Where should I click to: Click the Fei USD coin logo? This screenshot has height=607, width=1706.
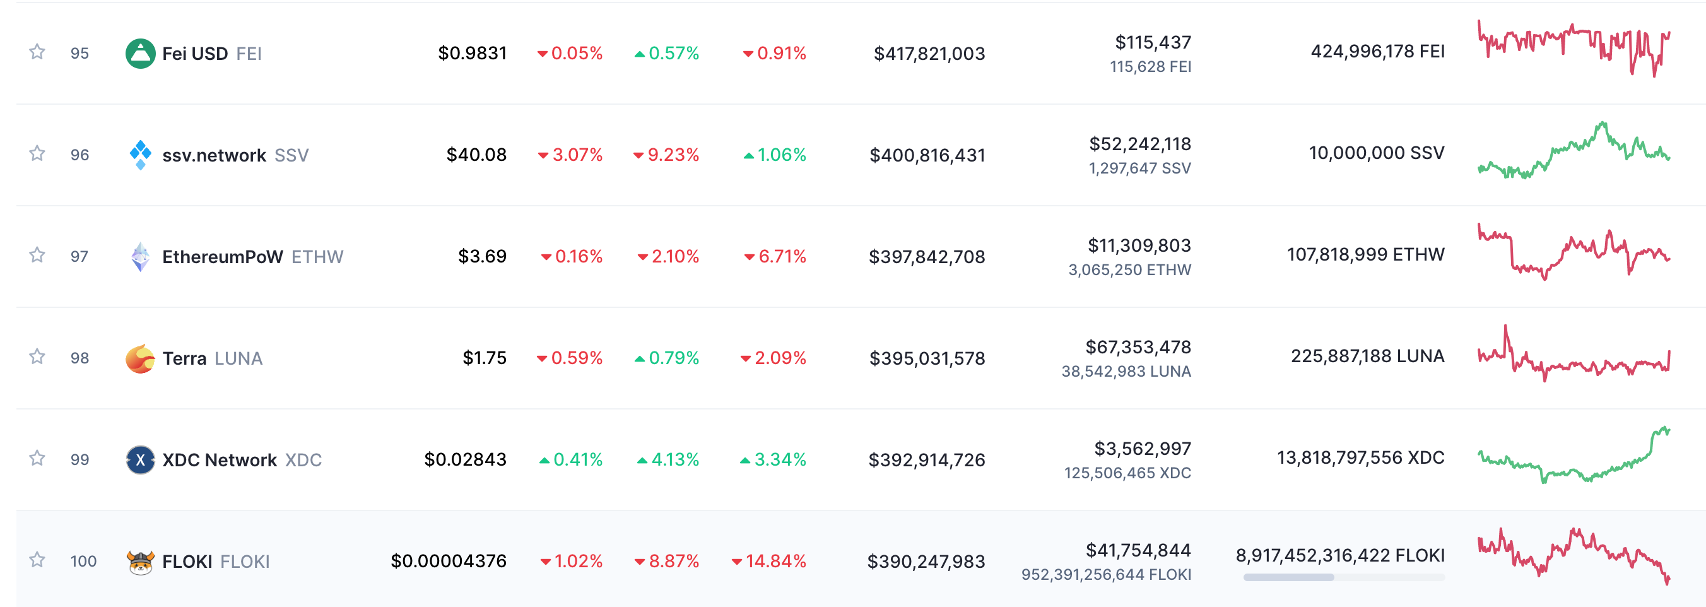[x=141, y=53]
